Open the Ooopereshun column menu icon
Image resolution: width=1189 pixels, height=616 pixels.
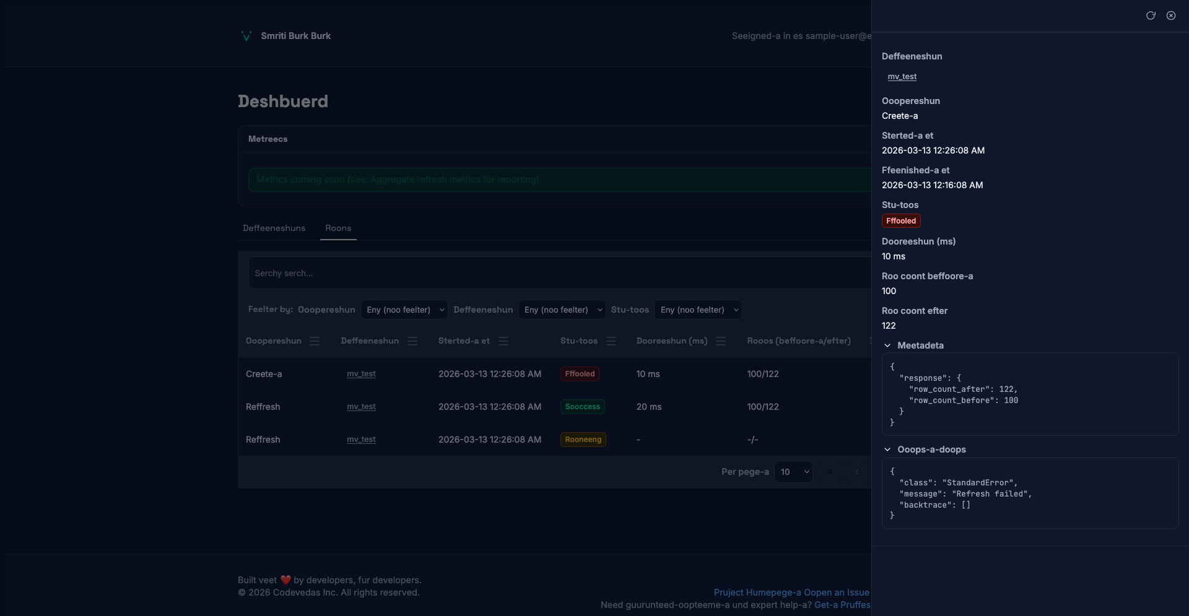click(315, 341)
